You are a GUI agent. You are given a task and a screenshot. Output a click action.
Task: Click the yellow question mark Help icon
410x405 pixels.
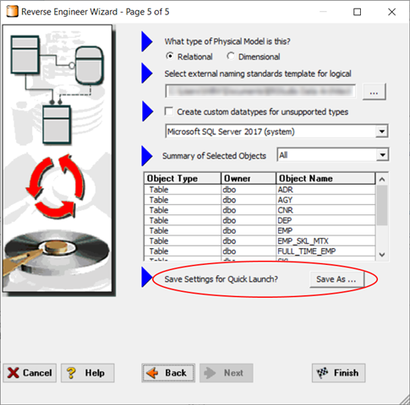coord(71,373)
